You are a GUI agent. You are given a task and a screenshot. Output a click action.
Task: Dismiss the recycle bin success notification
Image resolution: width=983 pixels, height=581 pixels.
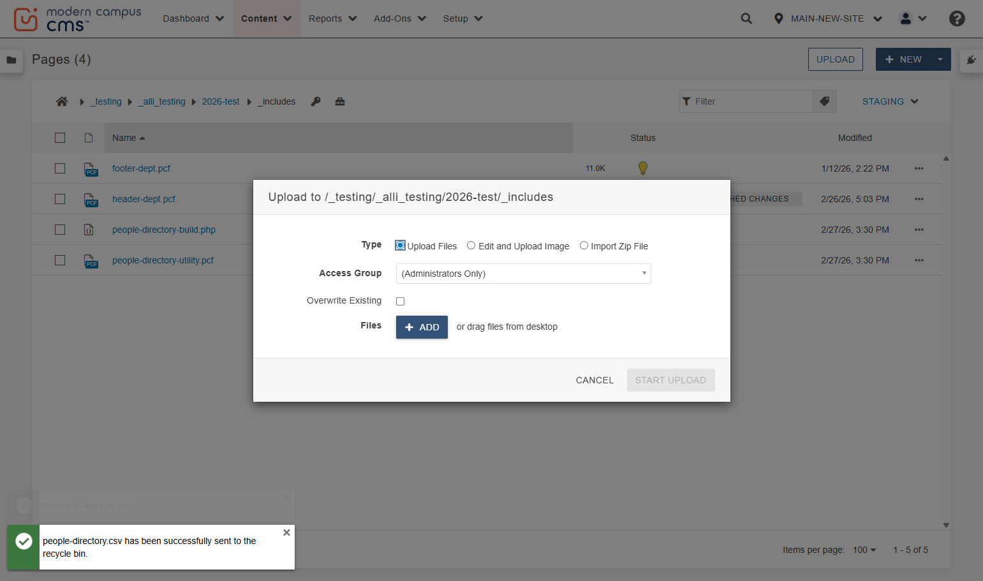[286, 533]
